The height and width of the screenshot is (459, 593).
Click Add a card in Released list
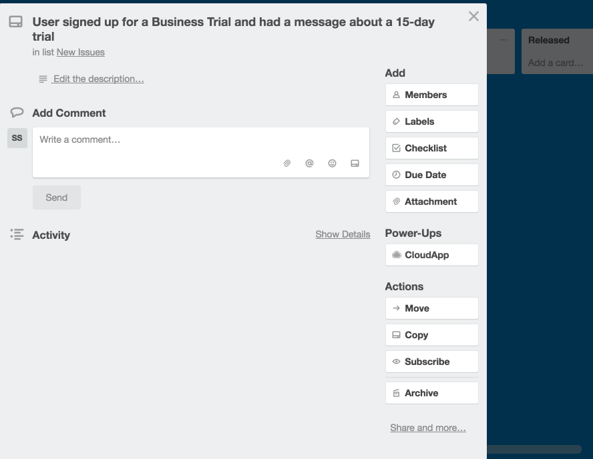(x=555, y=63)
